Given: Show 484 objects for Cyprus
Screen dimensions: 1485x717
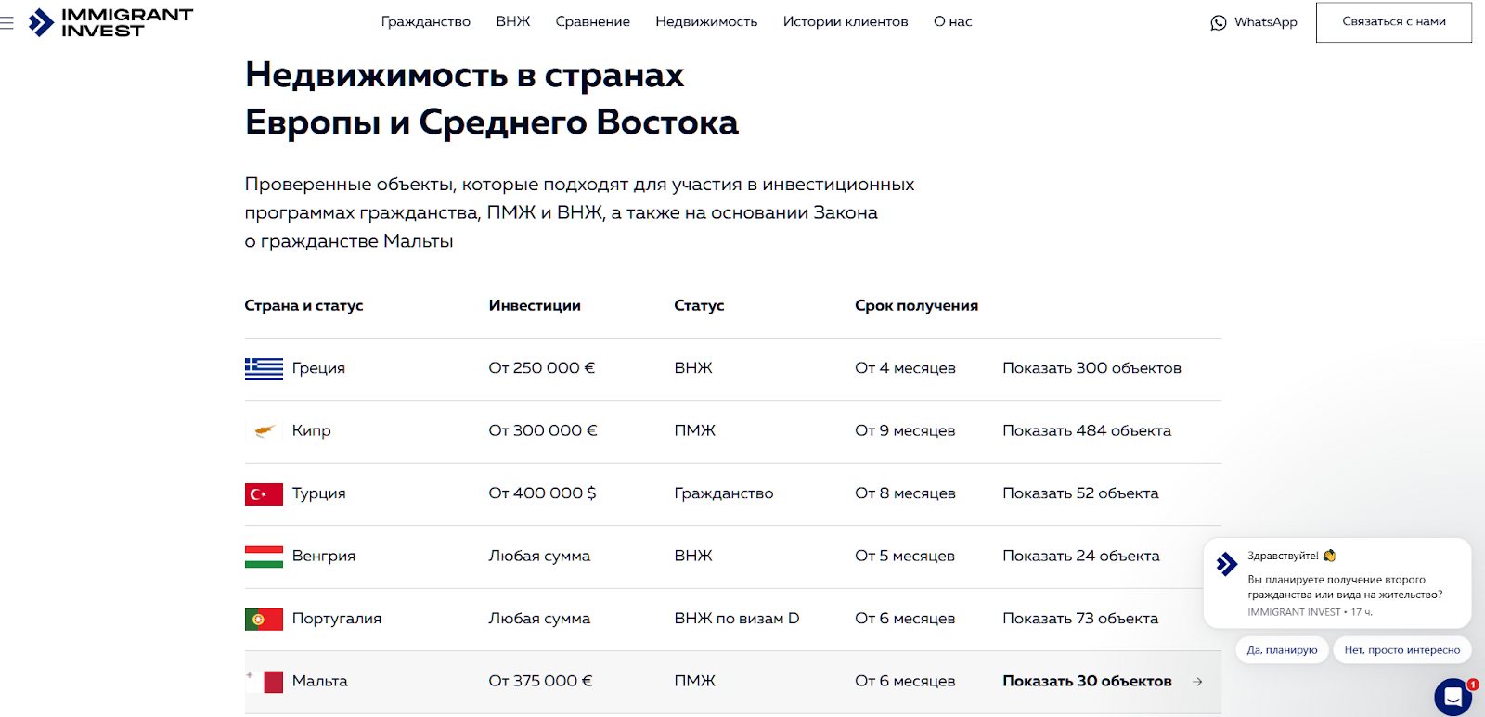Looking at the screenshot, I should click(x=1086, y=430).
